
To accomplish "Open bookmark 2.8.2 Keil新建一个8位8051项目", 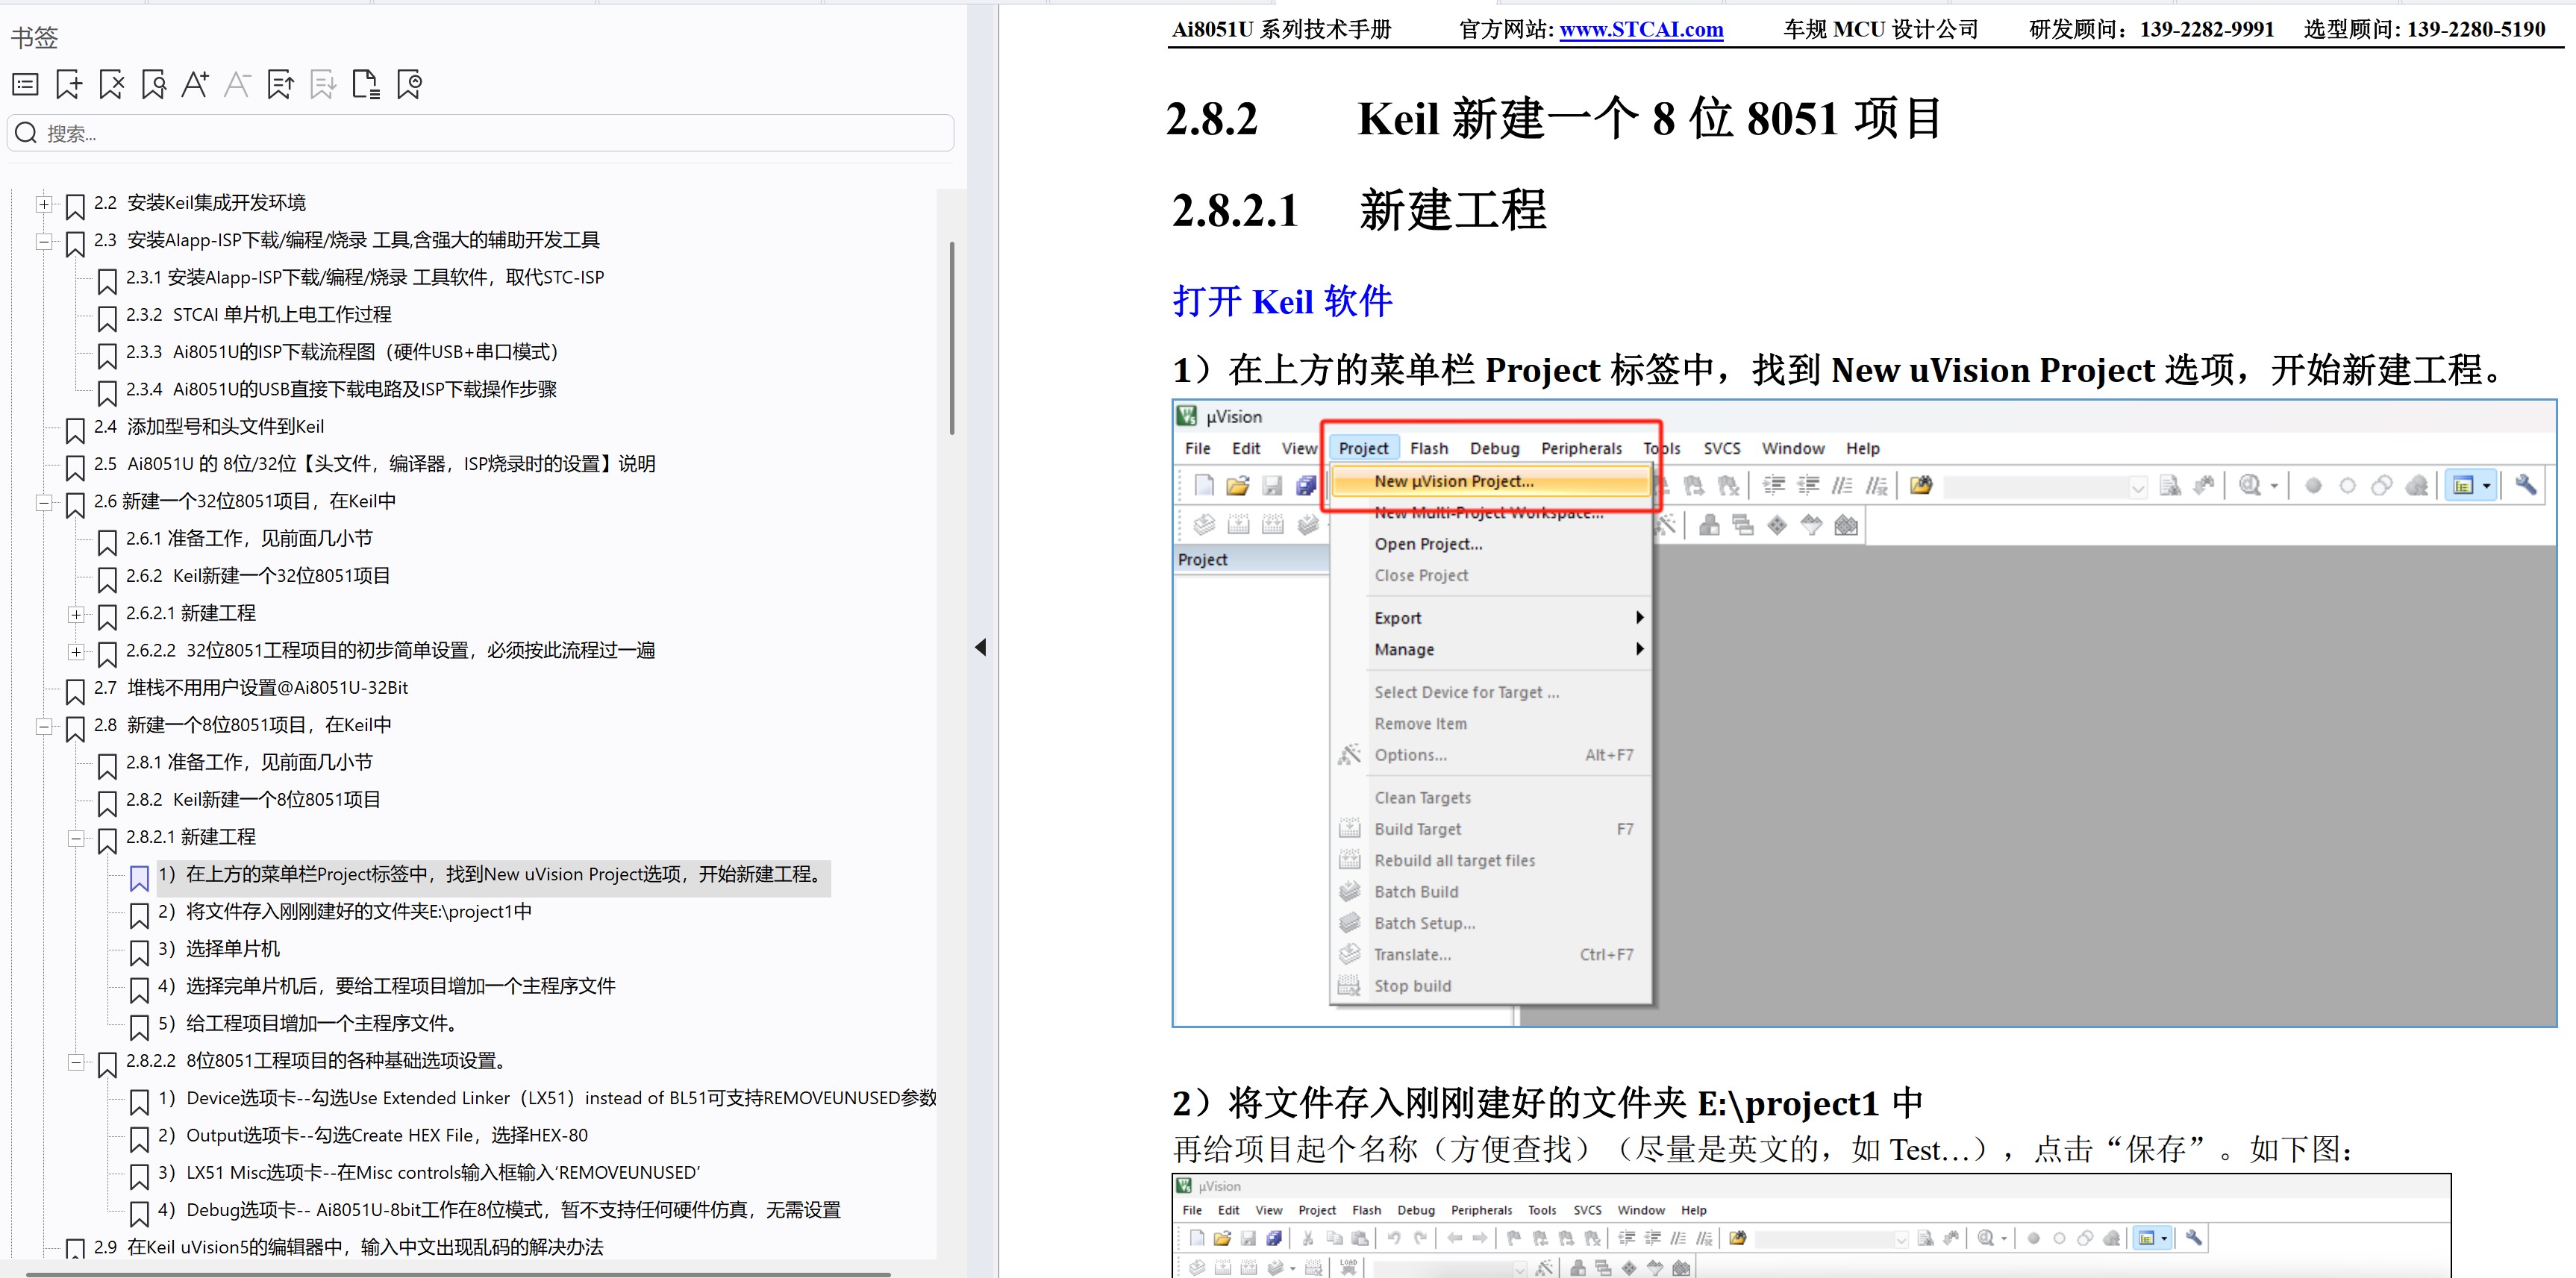I will [x=253, y=800].
